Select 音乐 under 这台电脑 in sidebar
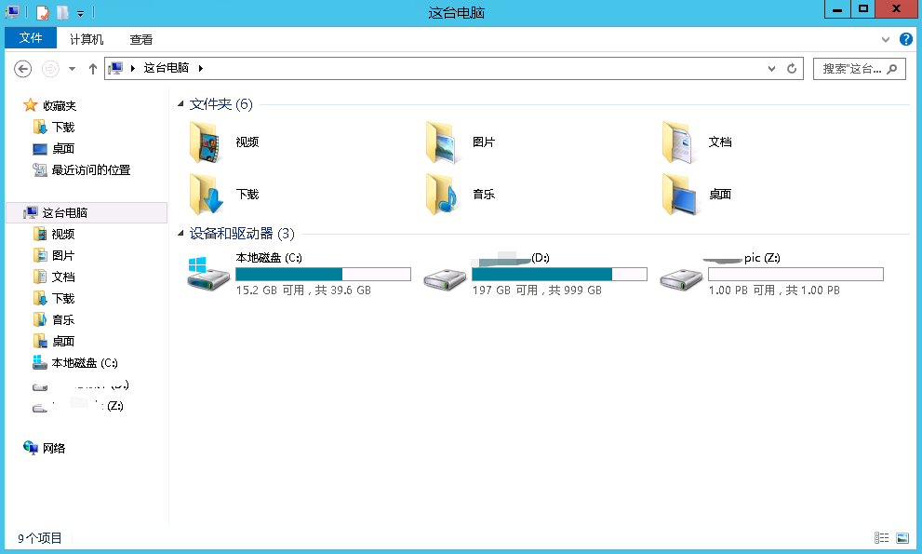Image resolution: width=922 pixels, height=554 pixels. (x=54, y=319)
